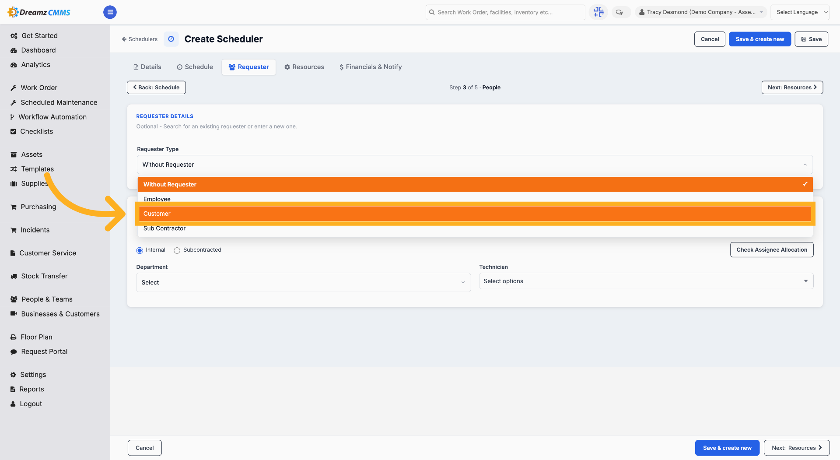
Task: Click the Dreamz CMMS logo
Action: 39,12
